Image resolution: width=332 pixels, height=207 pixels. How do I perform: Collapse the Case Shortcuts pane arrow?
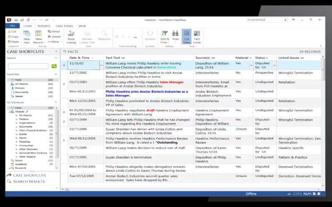[x=56, y=51]
